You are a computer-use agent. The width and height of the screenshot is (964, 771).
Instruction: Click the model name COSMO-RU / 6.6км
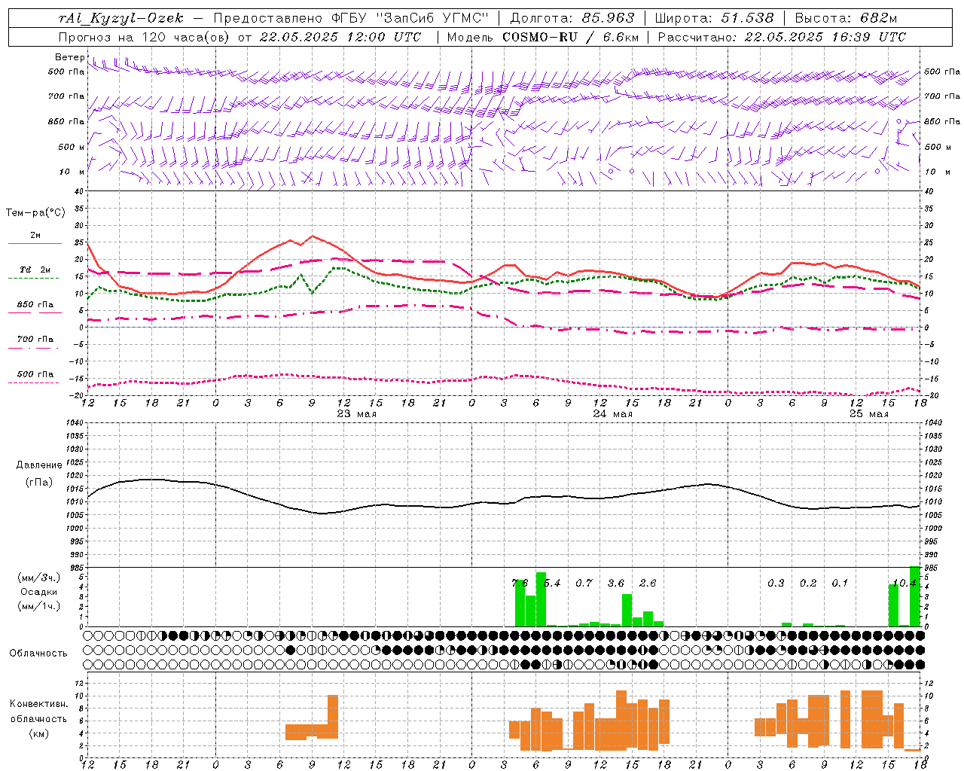click(571, 37)
